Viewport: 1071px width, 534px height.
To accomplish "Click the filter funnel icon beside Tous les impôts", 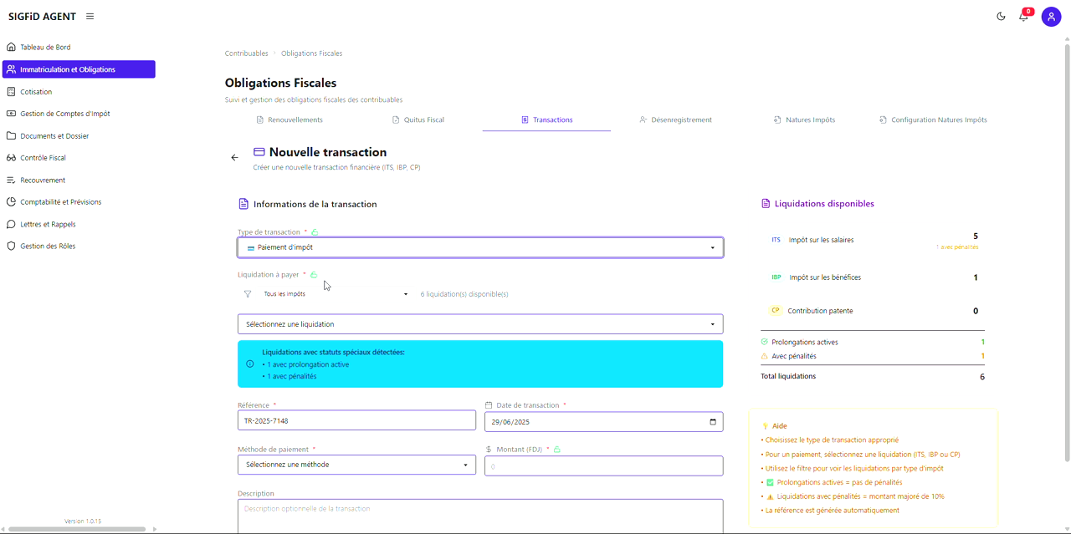I will [247, 293].
